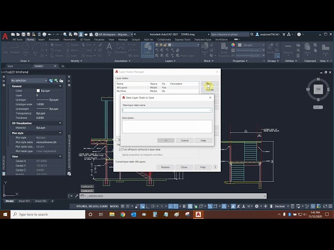Open the Insert ribbon tab
This screenshot has height=250, width=334.
pyautogui.click(x=41, y=40)
